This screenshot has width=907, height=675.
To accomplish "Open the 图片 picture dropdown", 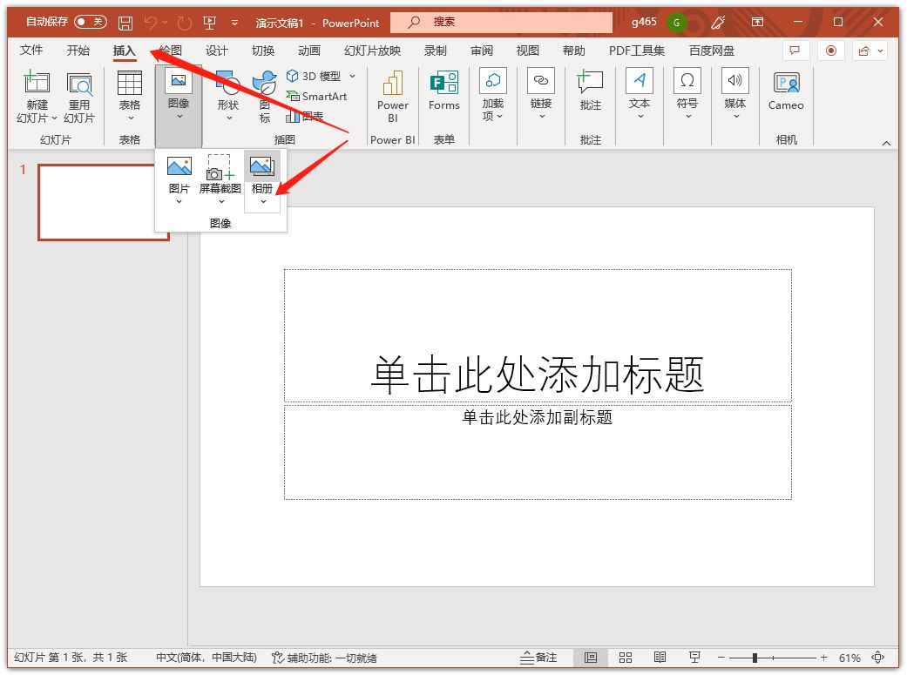I will [179, 201].
